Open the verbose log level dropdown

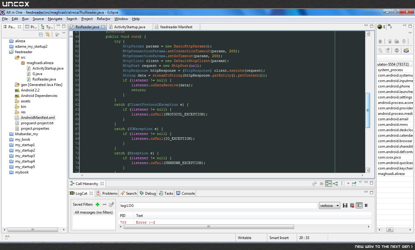[329, 205]
